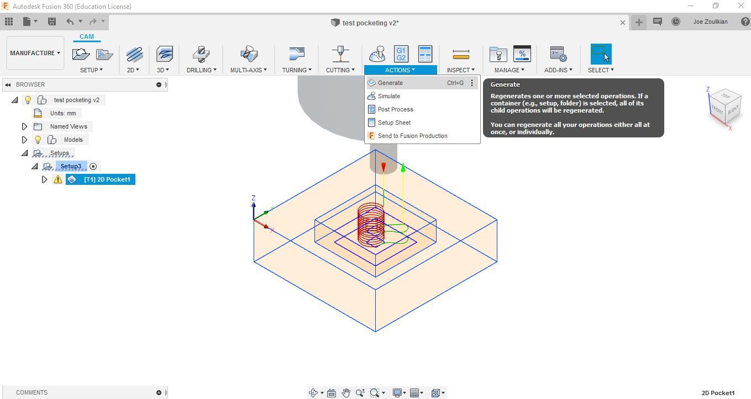Screen dimensions: 751x399
Task: Toggle visibility bulb for Models
Action: click(38, 140)
